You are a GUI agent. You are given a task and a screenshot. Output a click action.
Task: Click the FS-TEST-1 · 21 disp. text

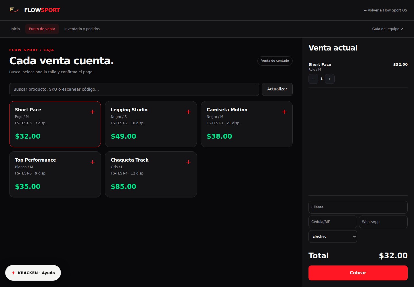pyautogui.click(x=223, y=123)
